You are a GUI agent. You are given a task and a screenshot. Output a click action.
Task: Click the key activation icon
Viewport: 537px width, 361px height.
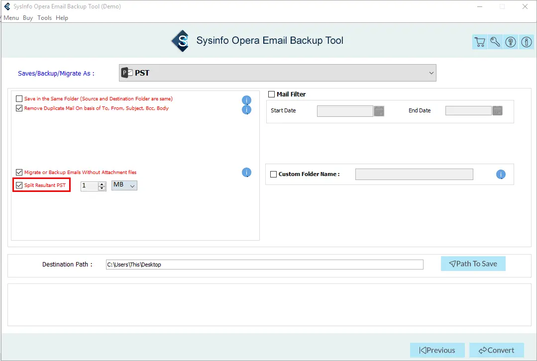pyautogui.click(x=495, y=42)
